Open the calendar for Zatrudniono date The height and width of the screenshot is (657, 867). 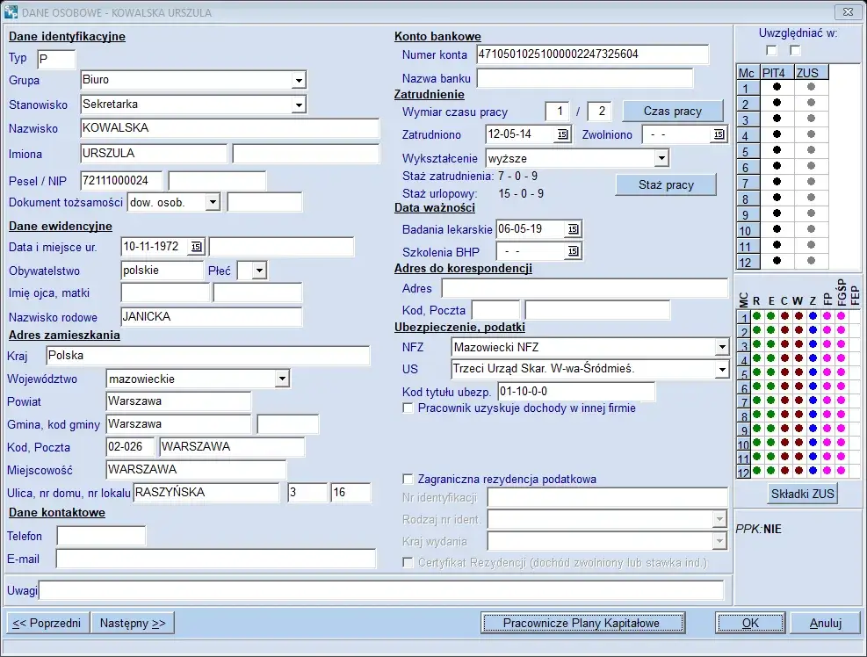pyautogui.click(x=562, y=134)
